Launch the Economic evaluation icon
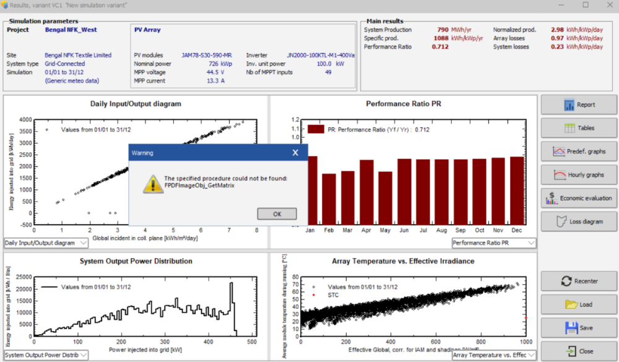This screenshot has height=362, width=619. tap(551, 198)
